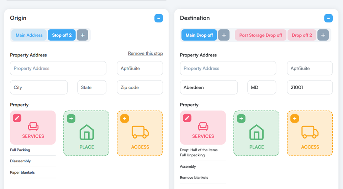Open the Post Storage Drop off tab
The width and height of the screenshot is (343, 189).
260,35
